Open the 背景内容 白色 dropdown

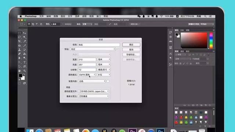point(92,81)
